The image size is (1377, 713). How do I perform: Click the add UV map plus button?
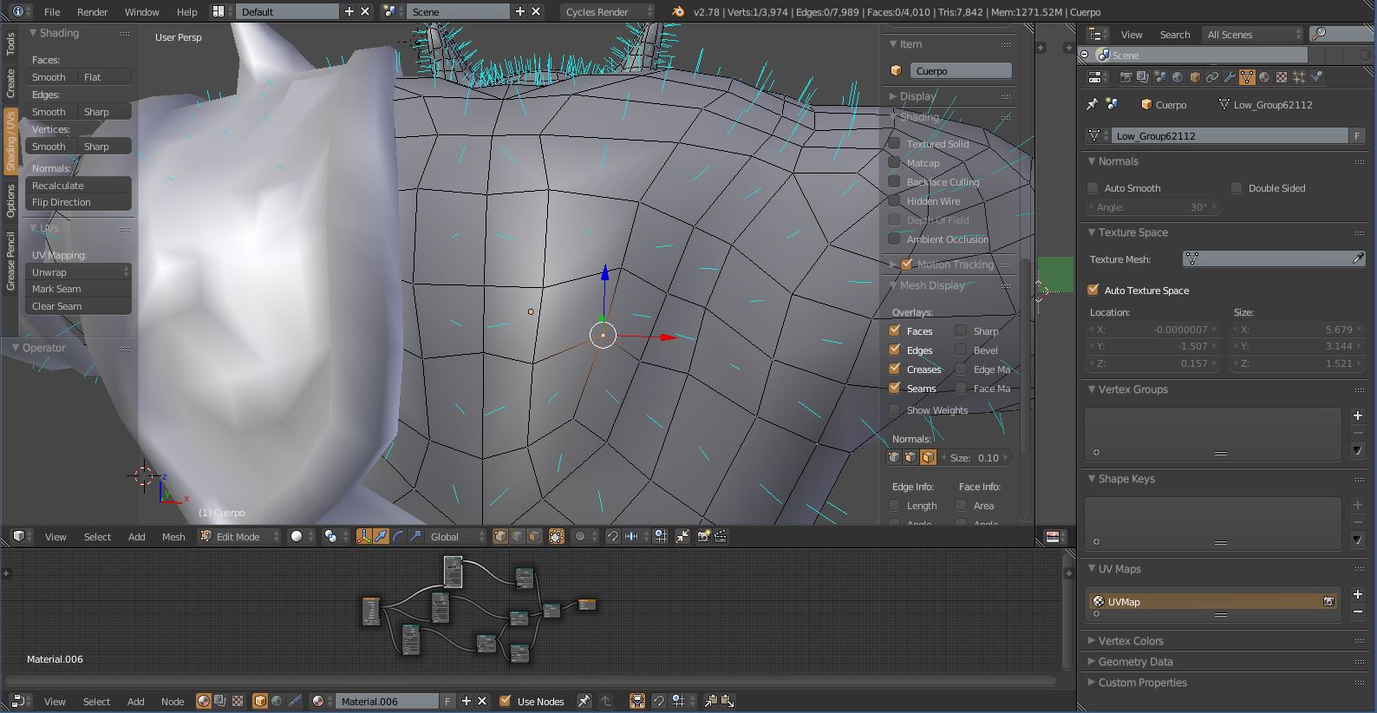1358,594
